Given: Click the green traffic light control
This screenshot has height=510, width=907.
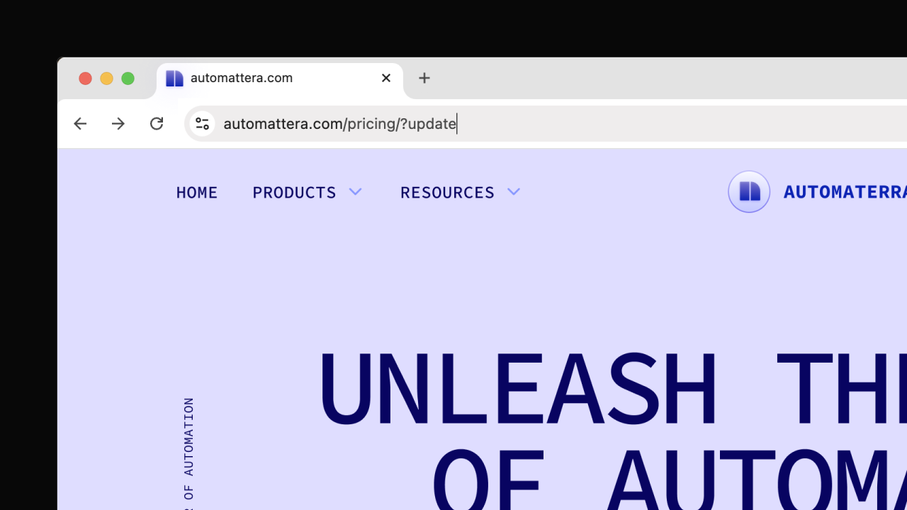Looking at the screenshot, I should click(128, 79).
